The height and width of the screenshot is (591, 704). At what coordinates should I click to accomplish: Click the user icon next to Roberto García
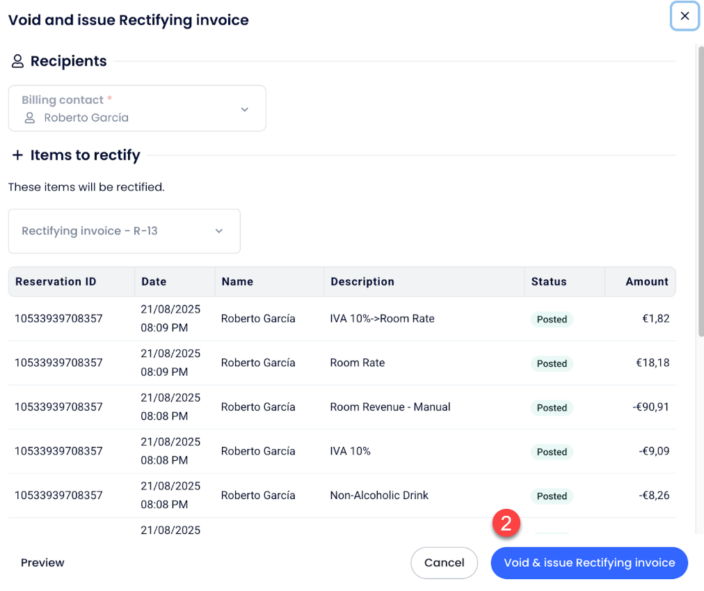coord(30,118)
